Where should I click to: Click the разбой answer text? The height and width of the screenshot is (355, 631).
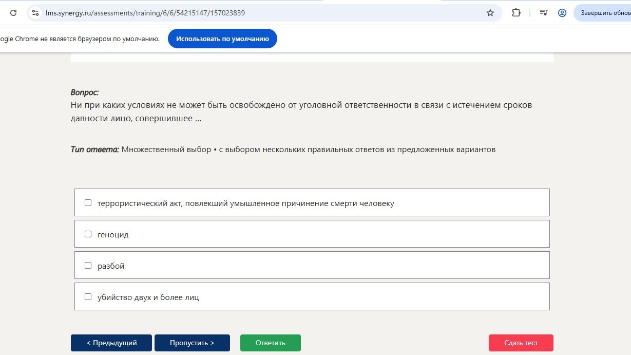(x=111, y=266)
